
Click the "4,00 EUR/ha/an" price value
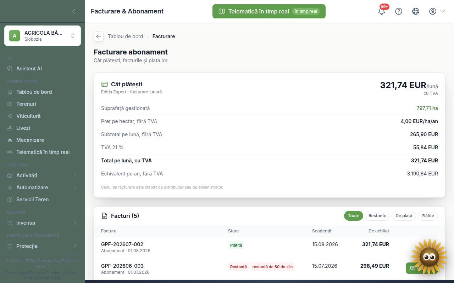(419, 121)
